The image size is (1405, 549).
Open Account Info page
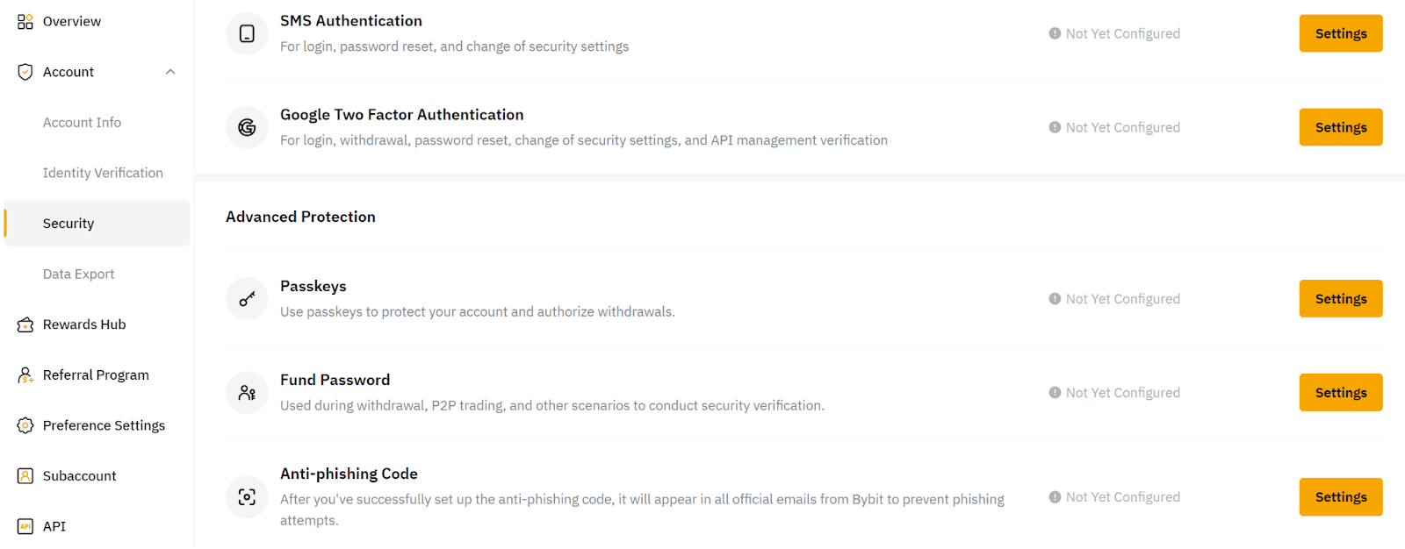[82, 122]
